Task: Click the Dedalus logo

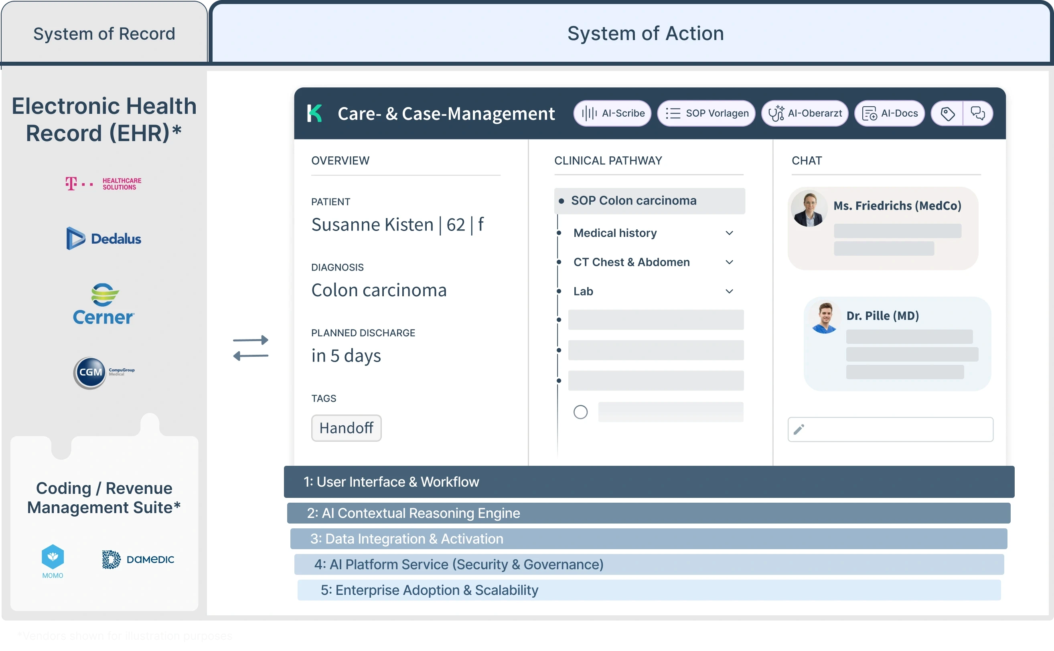Action: pyautogui.click(x=104, y=239)
